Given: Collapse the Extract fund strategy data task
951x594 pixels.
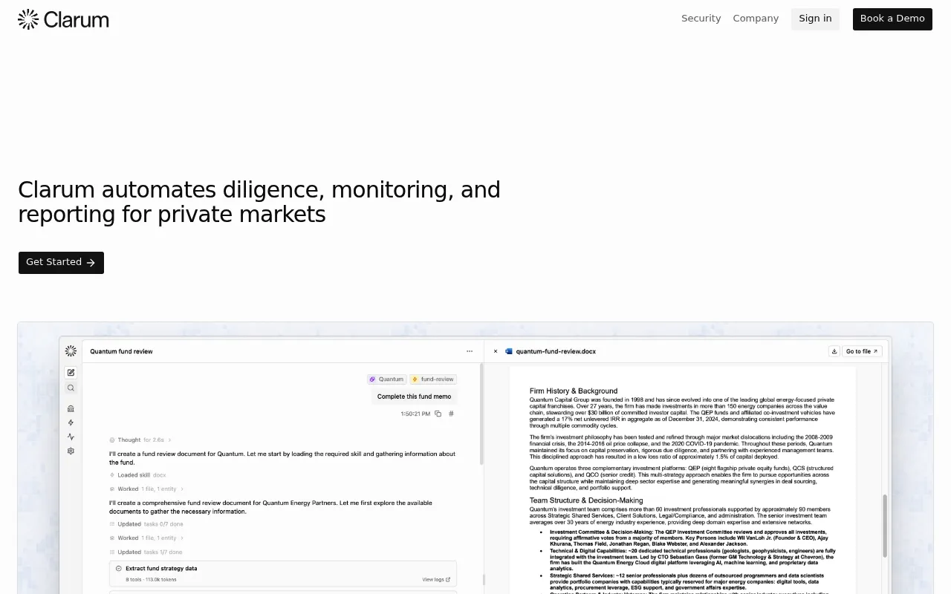Looking at the screenshot, I should coord(119,568).
